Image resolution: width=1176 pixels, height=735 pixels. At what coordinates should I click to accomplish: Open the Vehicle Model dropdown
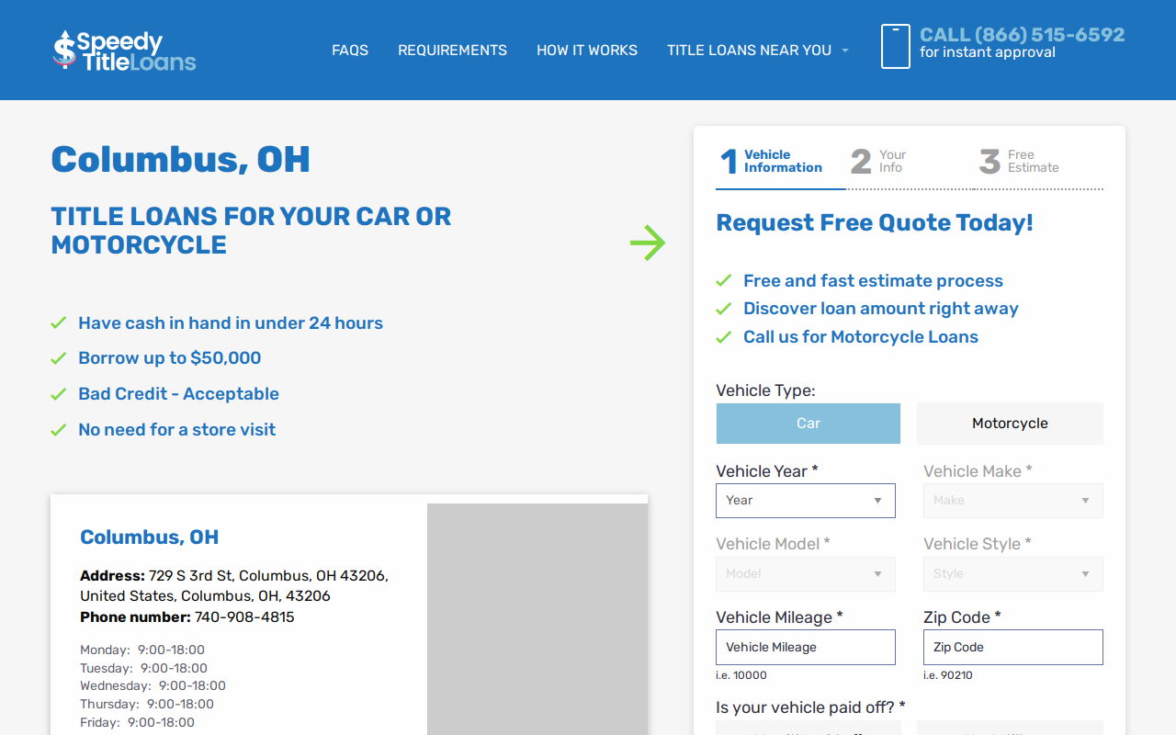click(806, 574)
